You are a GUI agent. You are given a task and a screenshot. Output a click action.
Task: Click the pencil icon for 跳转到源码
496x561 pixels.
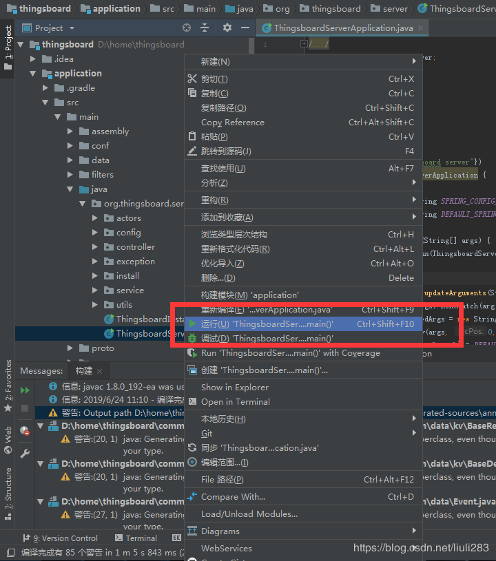click(x=192, y=151)
